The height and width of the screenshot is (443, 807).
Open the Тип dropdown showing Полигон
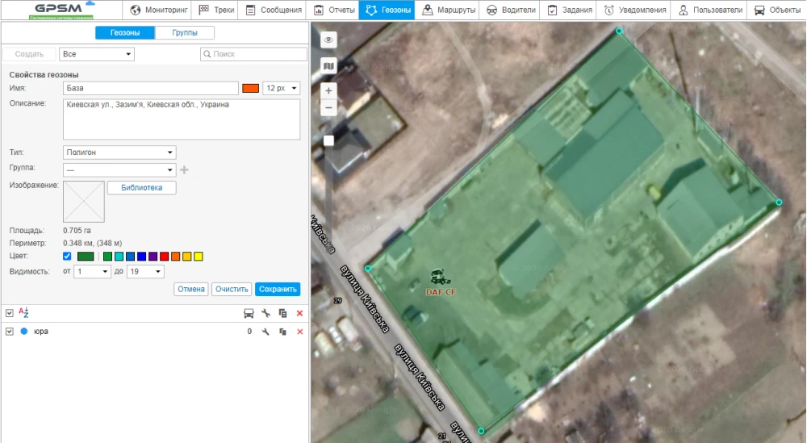(119, 153)
